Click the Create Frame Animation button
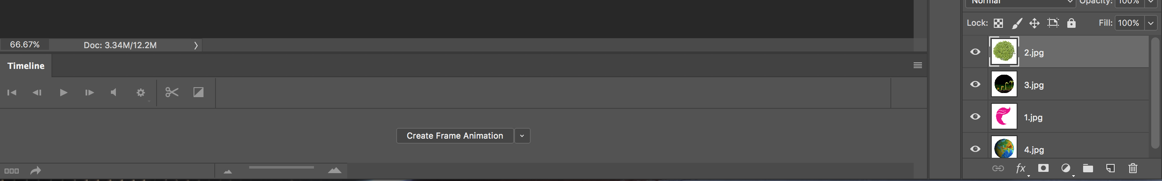 [455, 136]
